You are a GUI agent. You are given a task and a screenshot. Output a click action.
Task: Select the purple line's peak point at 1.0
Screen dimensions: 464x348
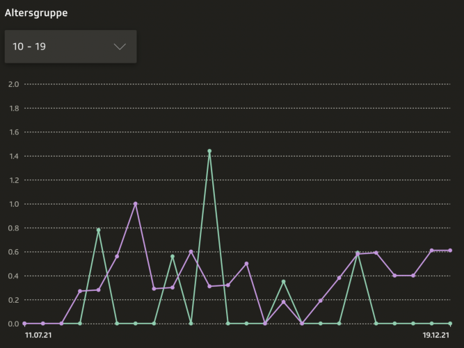point(136,204)
